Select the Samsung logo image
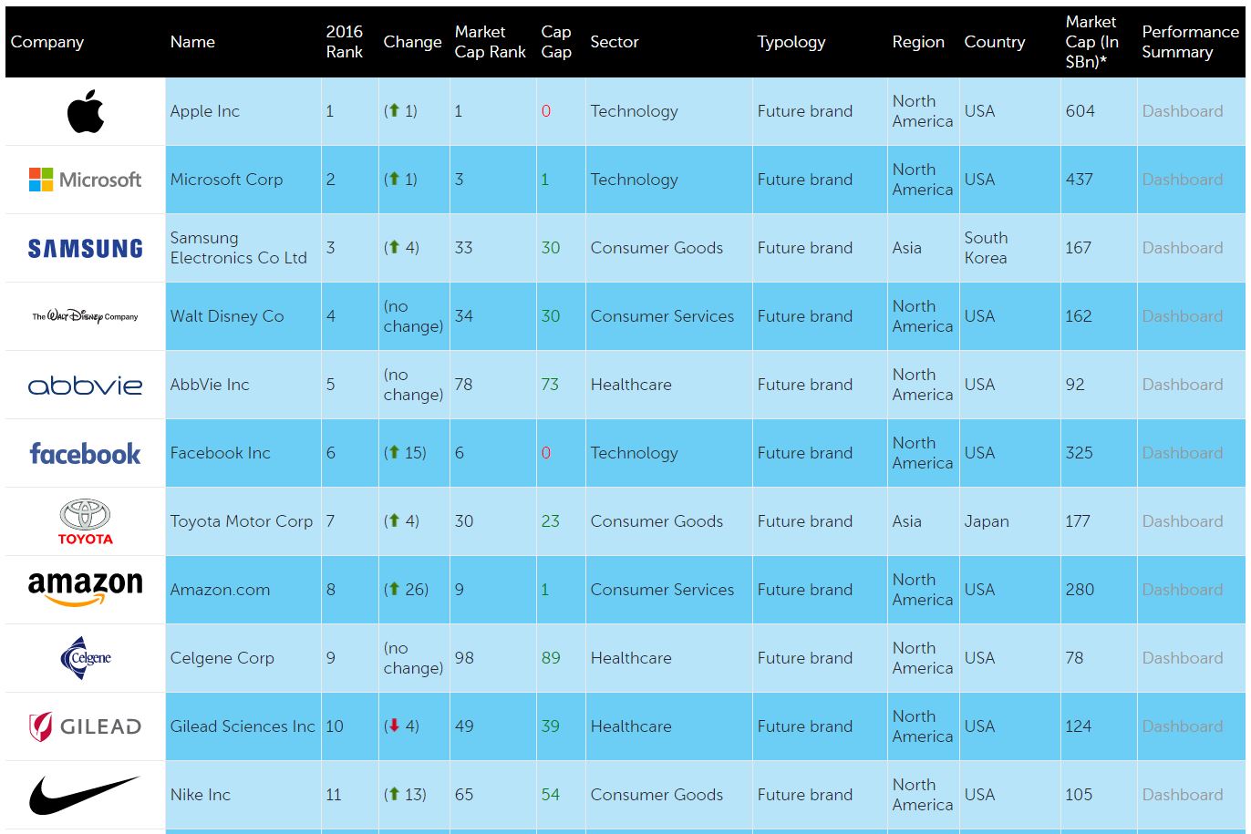 click(x=85, y=248)
